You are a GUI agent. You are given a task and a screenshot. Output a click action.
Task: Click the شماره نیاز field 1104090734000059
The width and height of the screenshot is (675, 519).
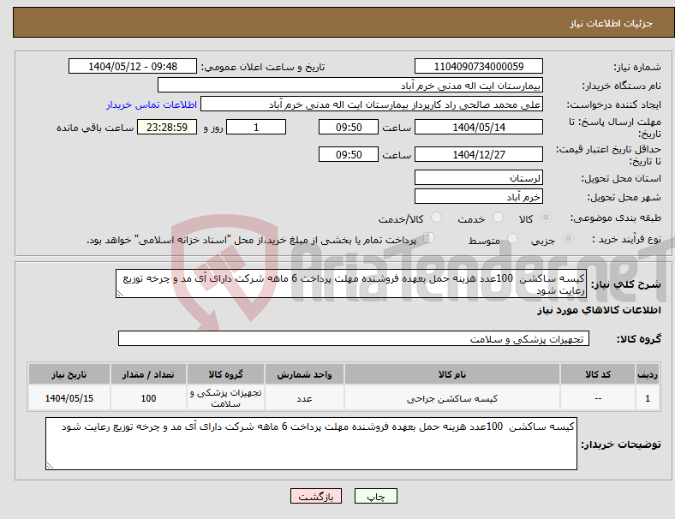point(478,66)
